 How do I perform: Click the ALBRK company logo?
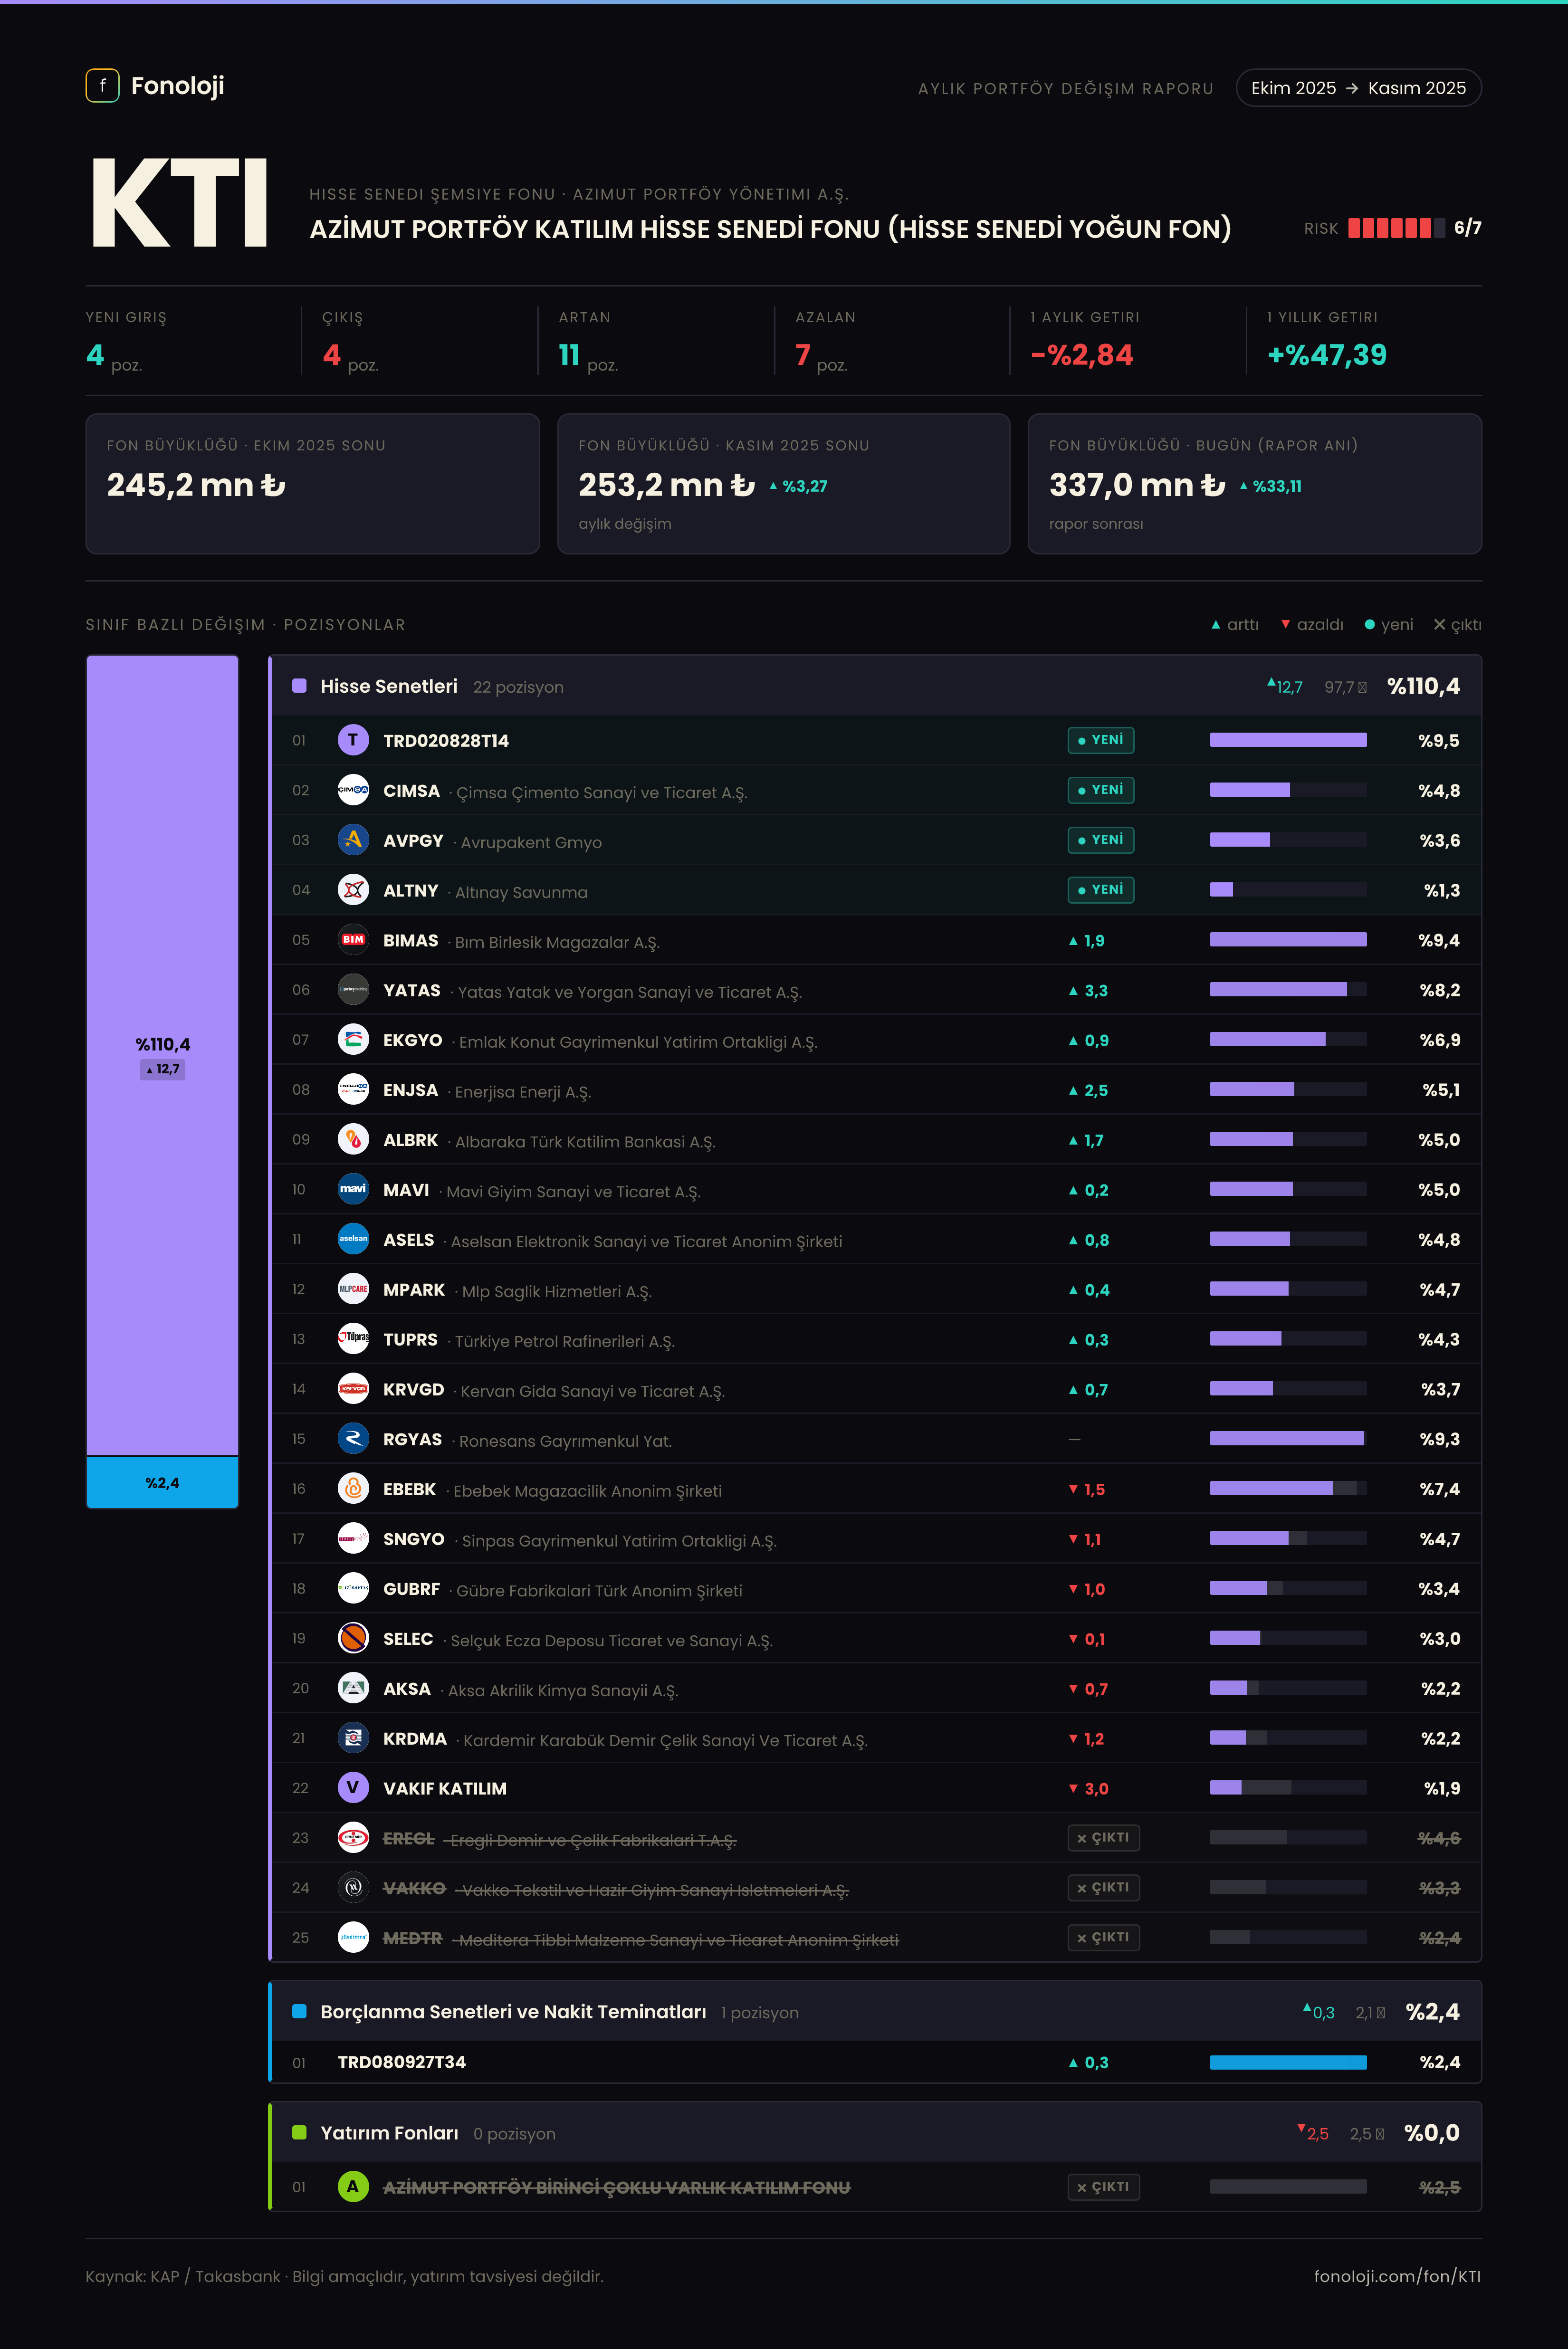[353, 1140]
